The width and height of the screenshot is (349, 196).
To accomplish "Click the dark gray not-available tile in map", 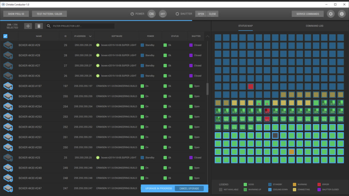I will click(x=276, y=135).
